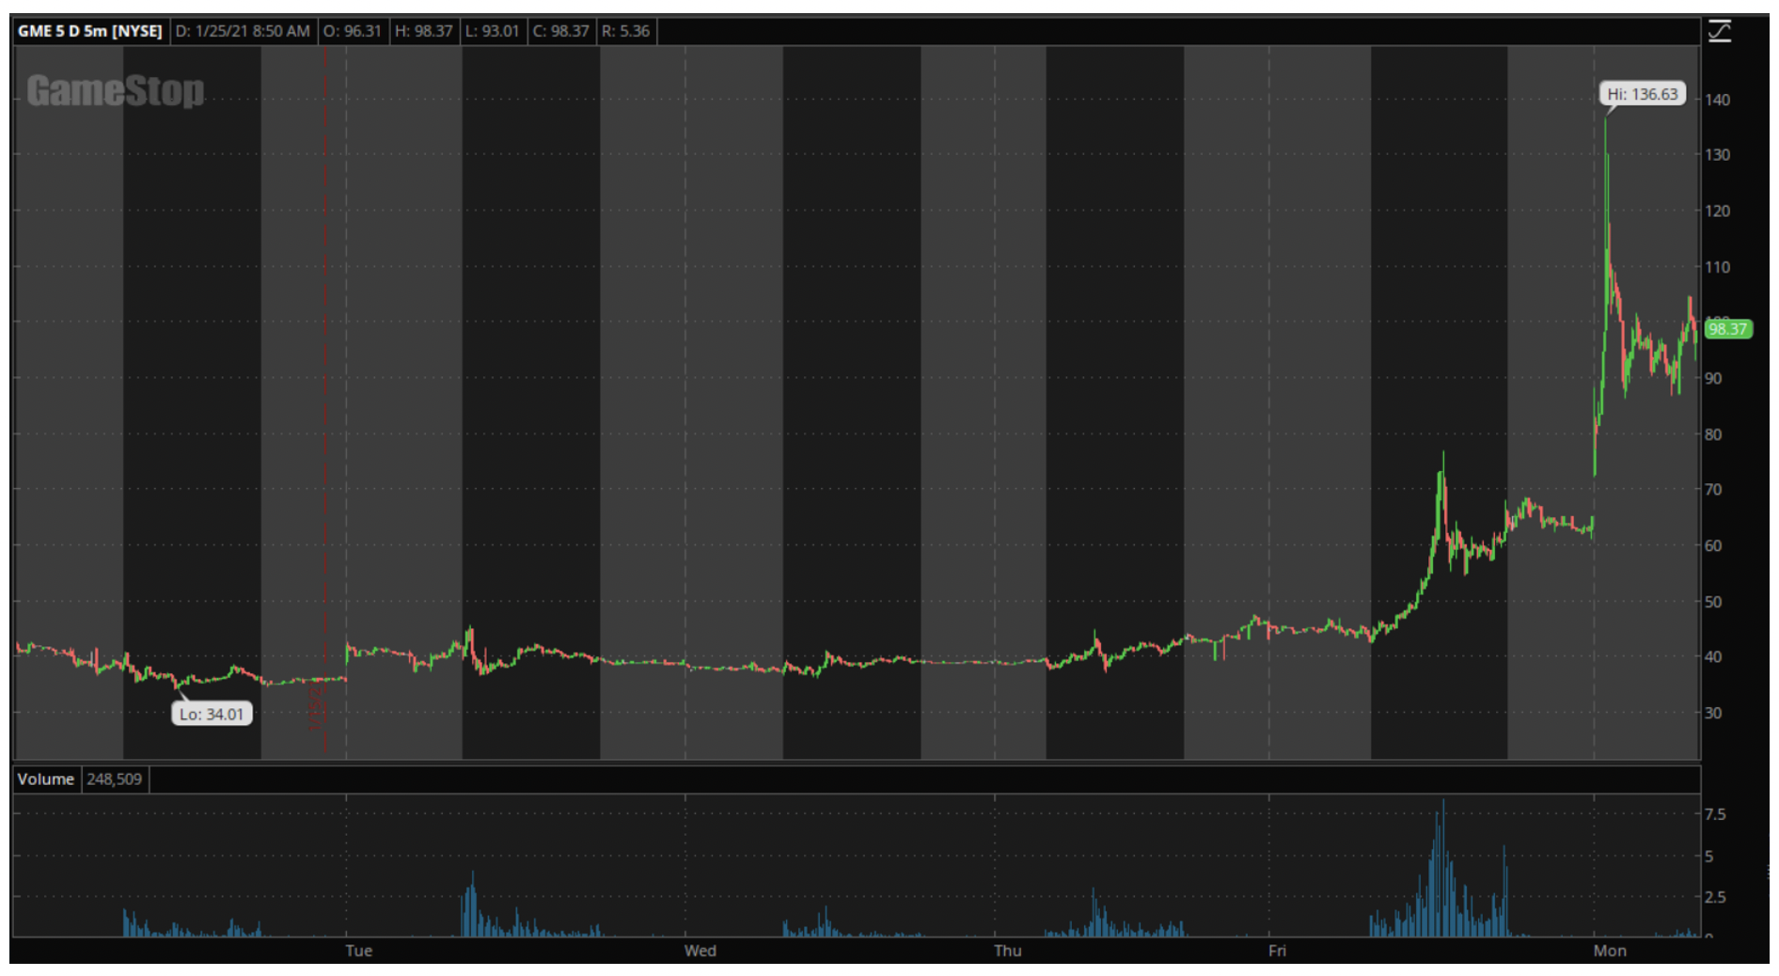
Task: Select the open price O: 96.31
Action: 352,31
